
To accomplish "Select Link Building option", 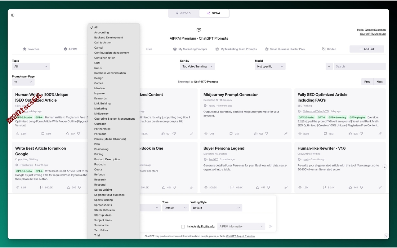I will click(x=114, y=103).
